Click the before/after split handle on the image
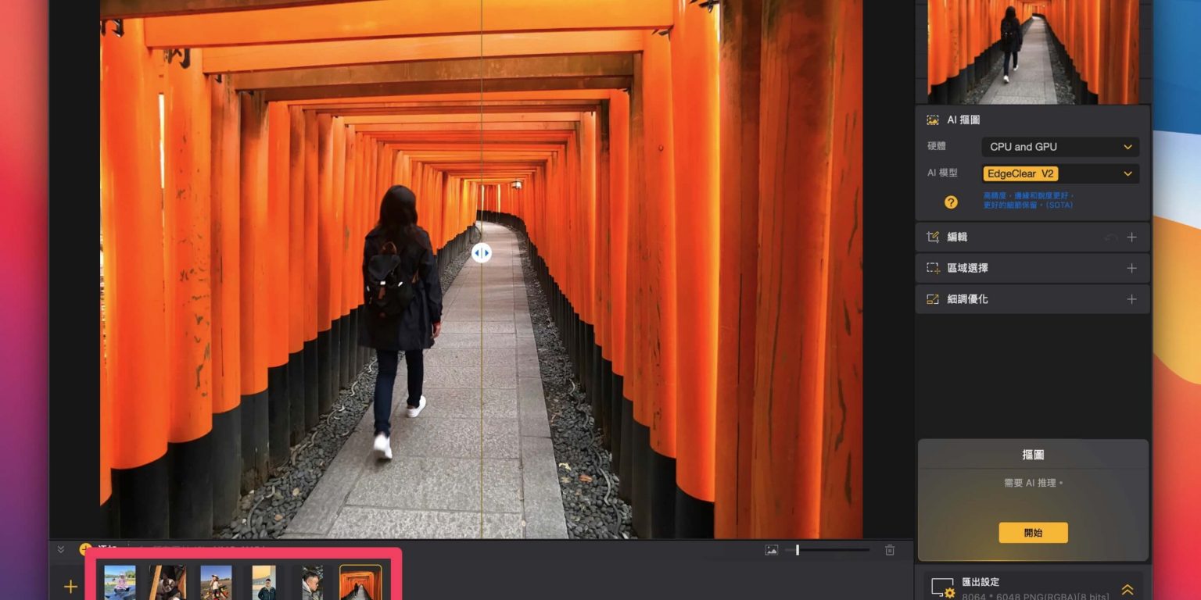The height and width of the screenshot is (600, 1201). click(x=482, y=253)
